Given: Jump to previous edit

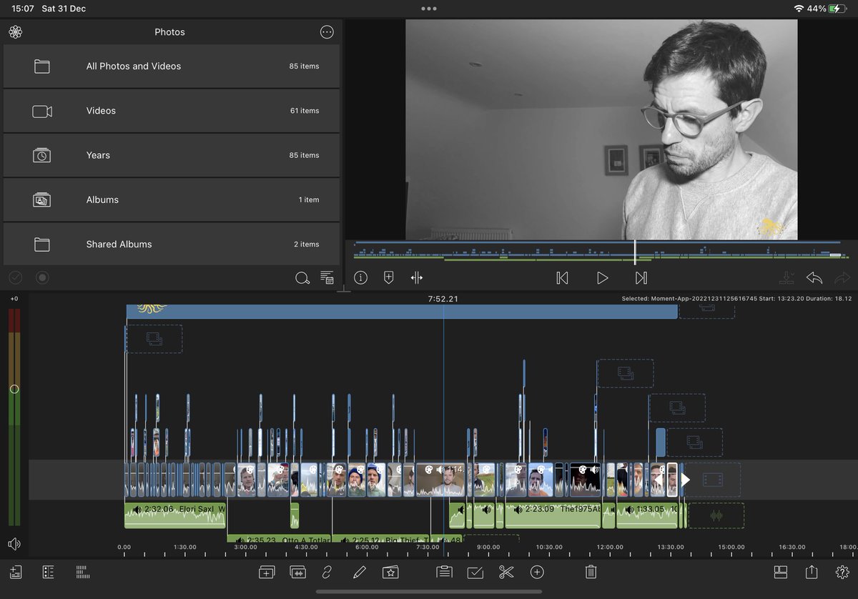Looking at the screenshot, I should (562, 278).
